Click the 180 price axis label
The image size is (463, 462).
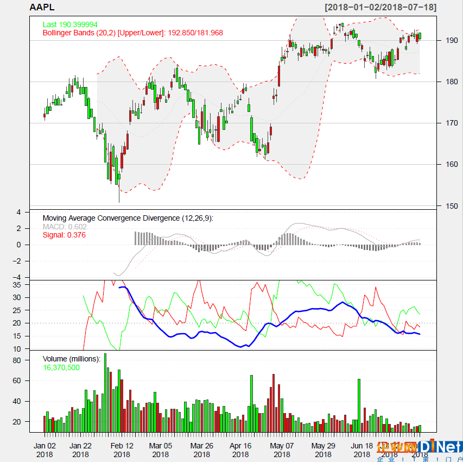(x=452, y=82)
